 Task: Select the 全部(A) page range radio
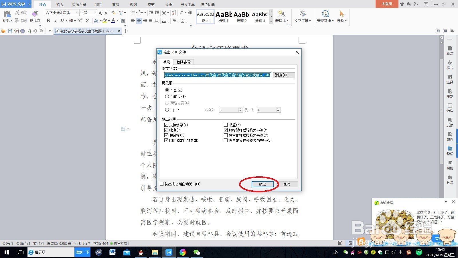pyautogui.click(x=167, y=90)
